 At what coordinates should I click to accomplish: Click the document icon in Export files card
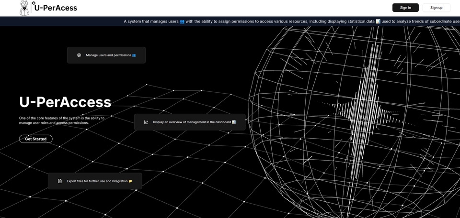coord(60,181)
